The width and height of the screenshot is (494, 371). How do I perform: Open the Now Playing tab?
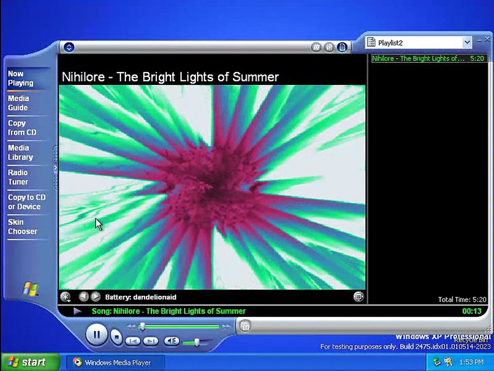pyautogui.click(x=21, y=78)
